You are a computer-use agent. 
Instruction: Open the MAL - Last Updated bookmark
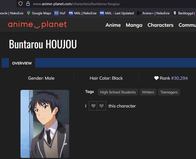point(117,13)
